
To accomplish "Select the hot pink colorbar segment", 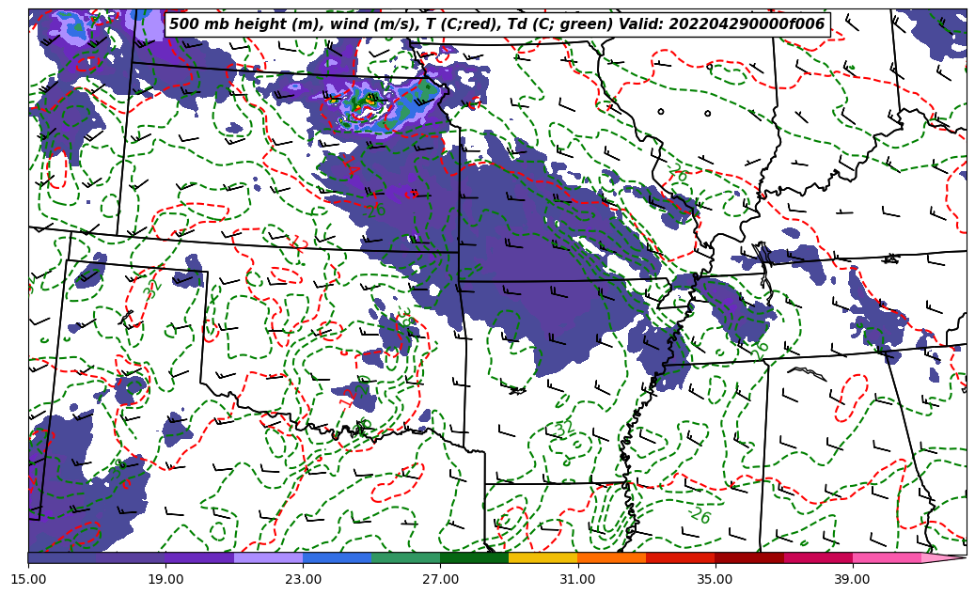I will click(886, 558).
